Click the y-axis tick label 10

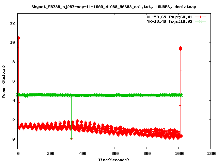13,42
